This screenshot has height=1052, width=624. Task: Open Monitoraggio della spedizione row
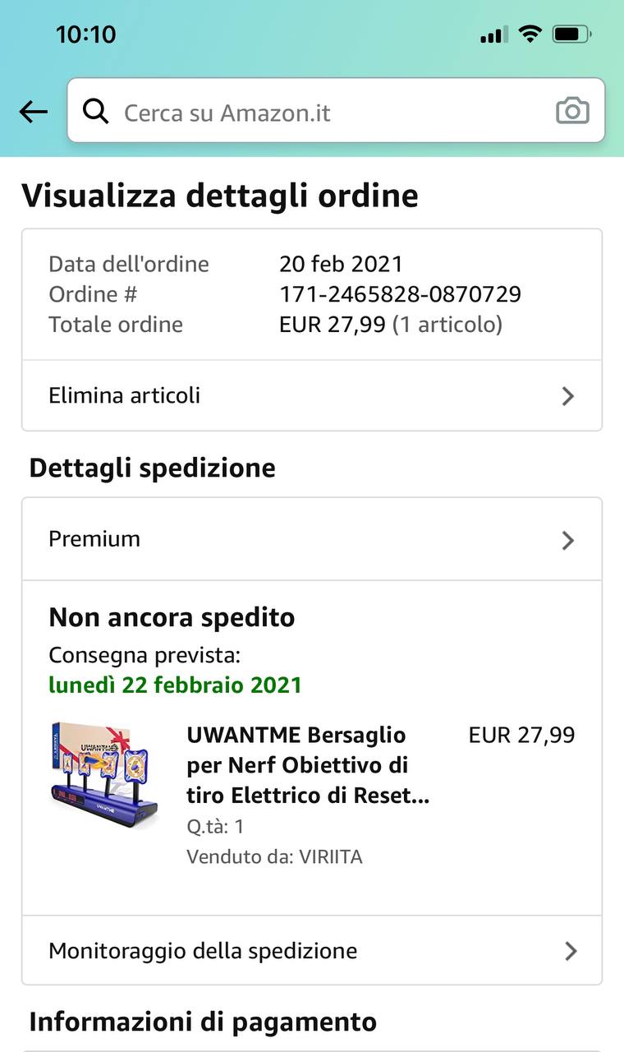tap(203, 951)
